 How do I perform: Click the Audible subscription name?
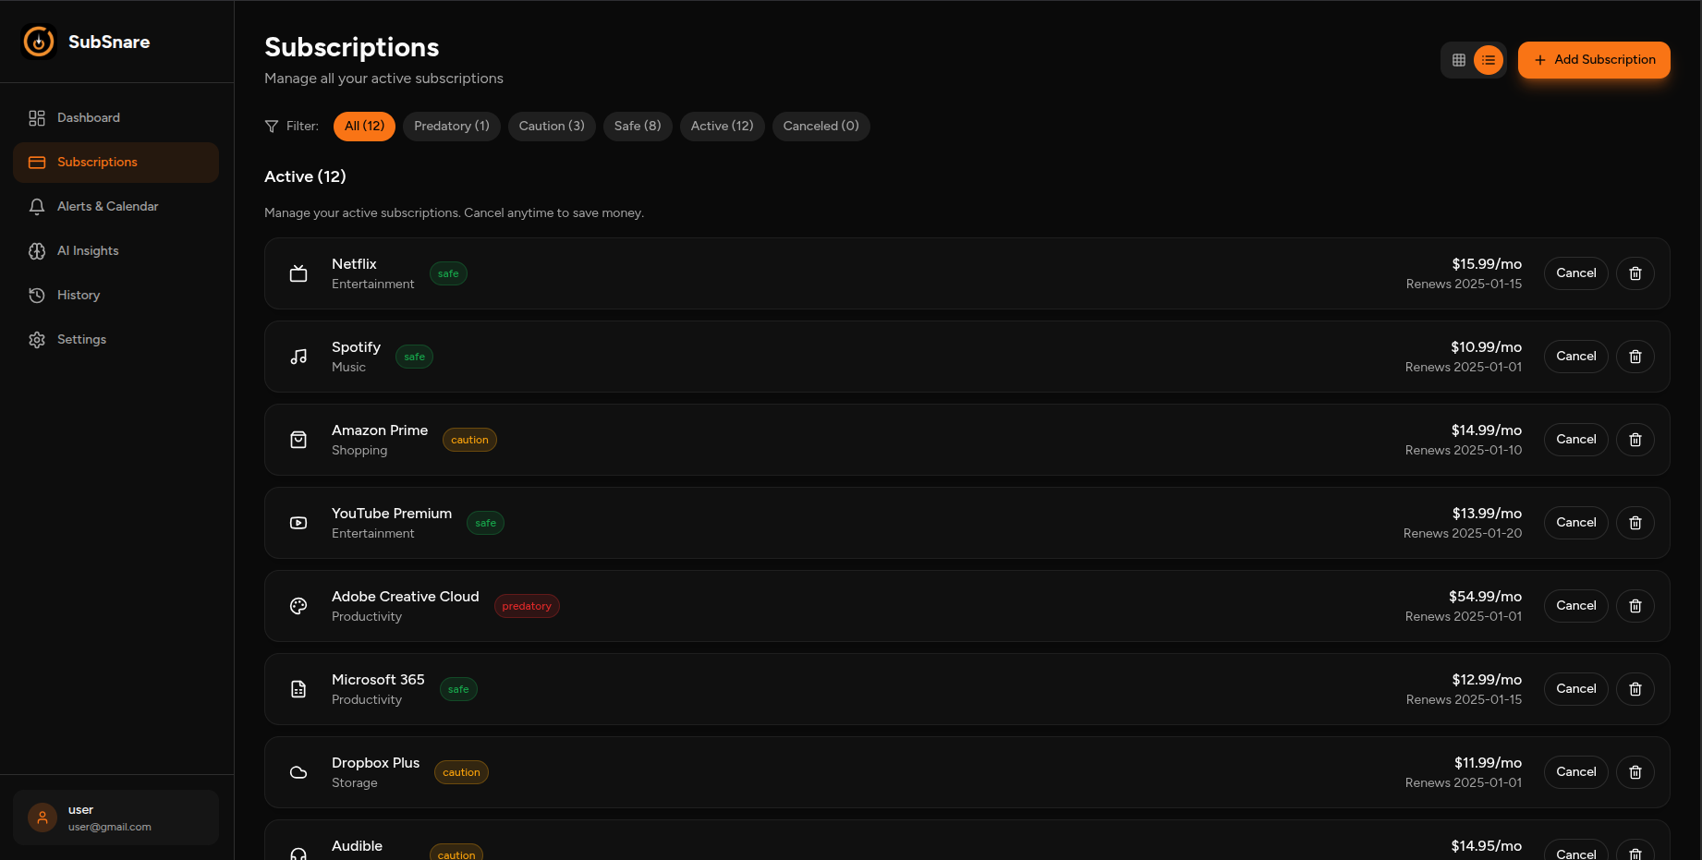(x=357, y=846)
